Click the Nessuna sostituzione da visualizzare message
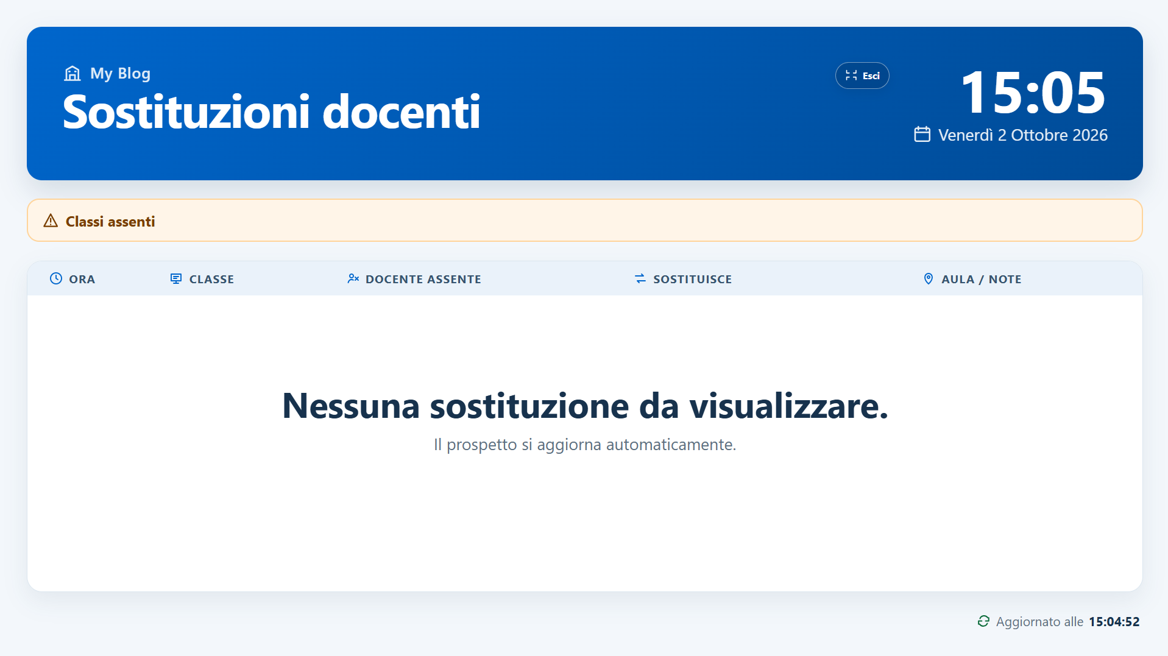Screen dimensions: 1168x656 [585, 406]
